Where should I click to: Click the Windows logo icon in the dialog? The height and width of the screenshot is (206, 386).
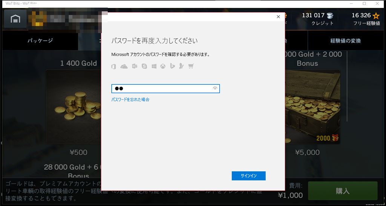point(154,66)
